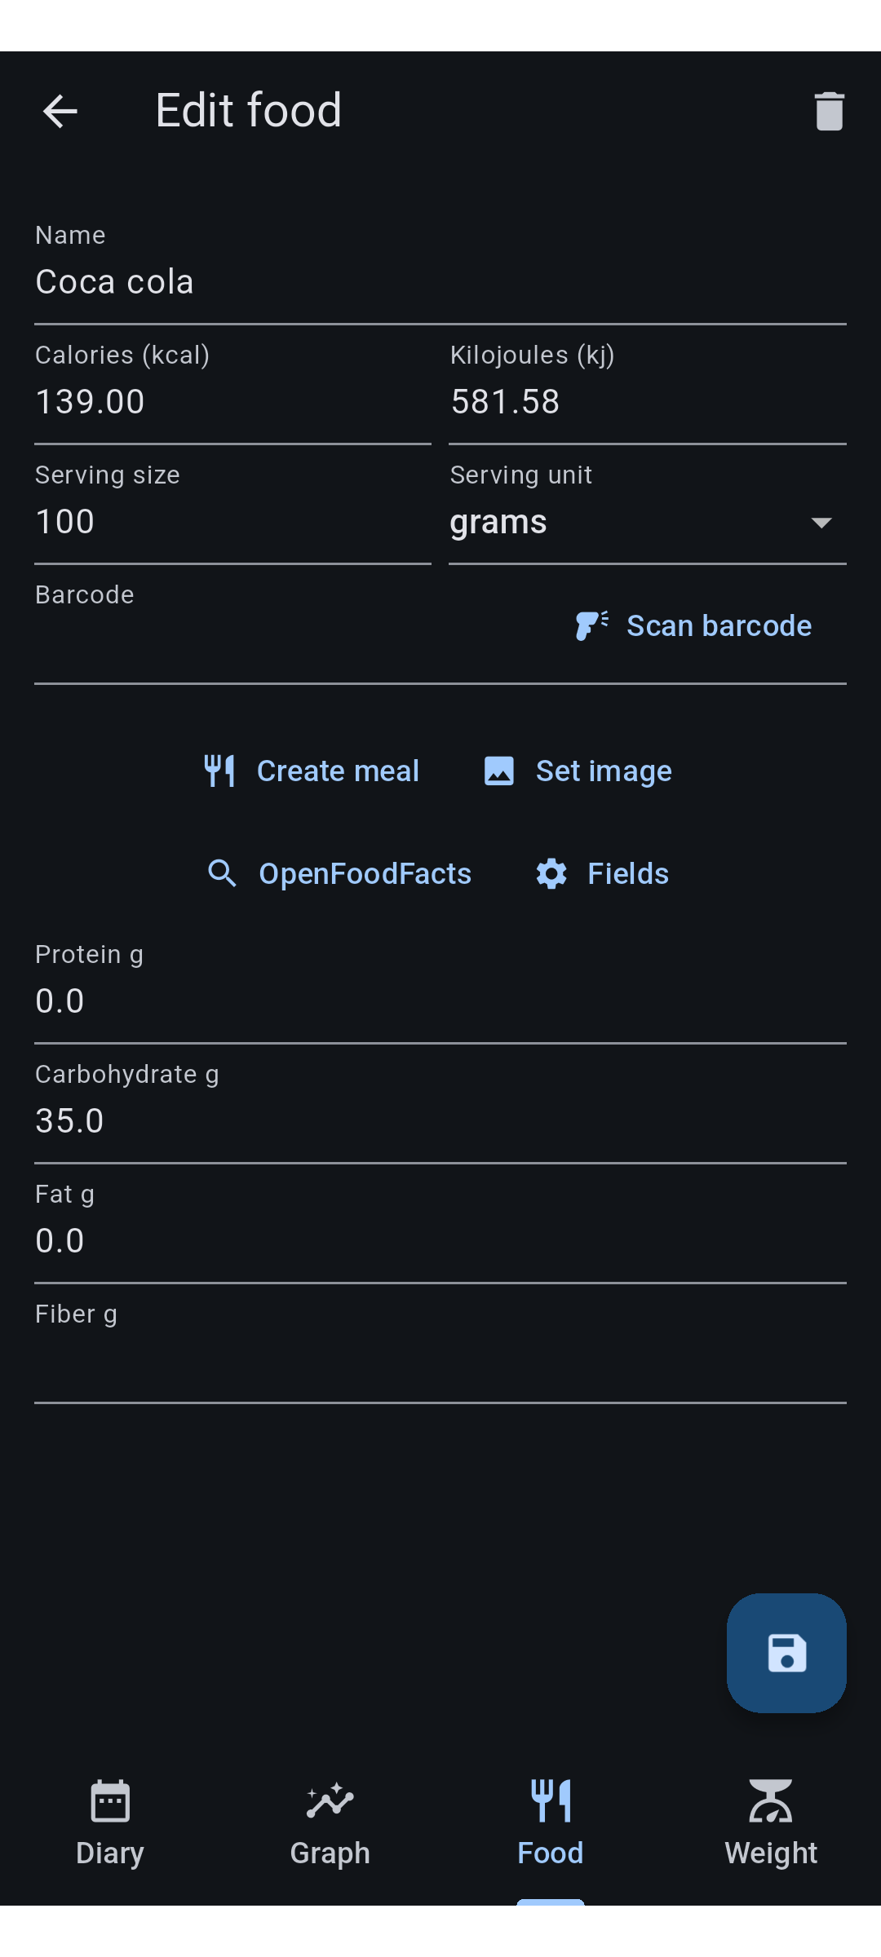Tap the Set image picture icon
881x1957 pixels.
click(x=499, y=771)
